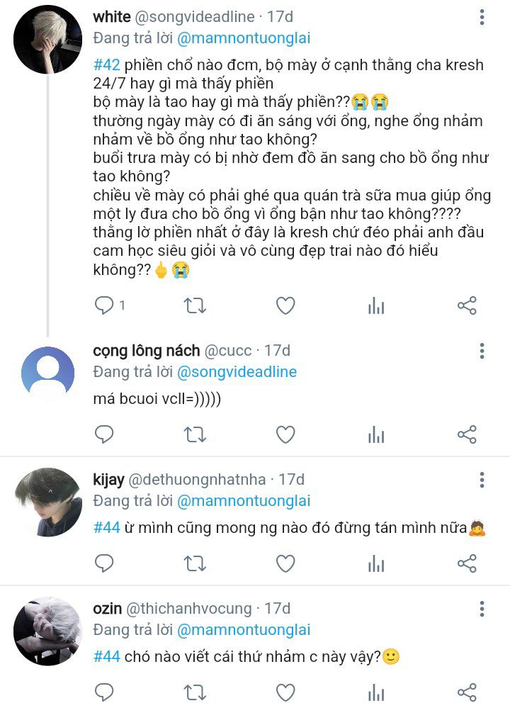Viewport: 510px width, 708px height.
Task: Open more options on ozin's tweet
Action: tap(482, 609)
